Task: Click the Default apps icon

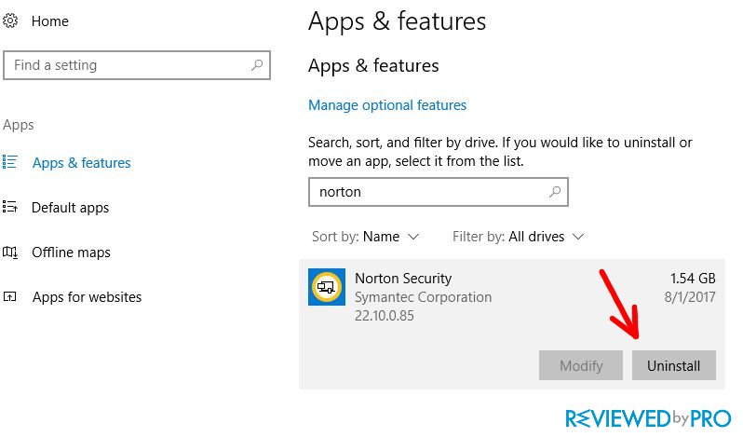Action: (x=10, y=207)
